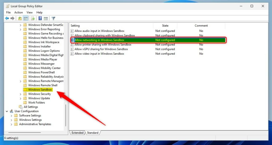
Task: Select Windows Media Player in tree
Action: (x=43, y=59)
